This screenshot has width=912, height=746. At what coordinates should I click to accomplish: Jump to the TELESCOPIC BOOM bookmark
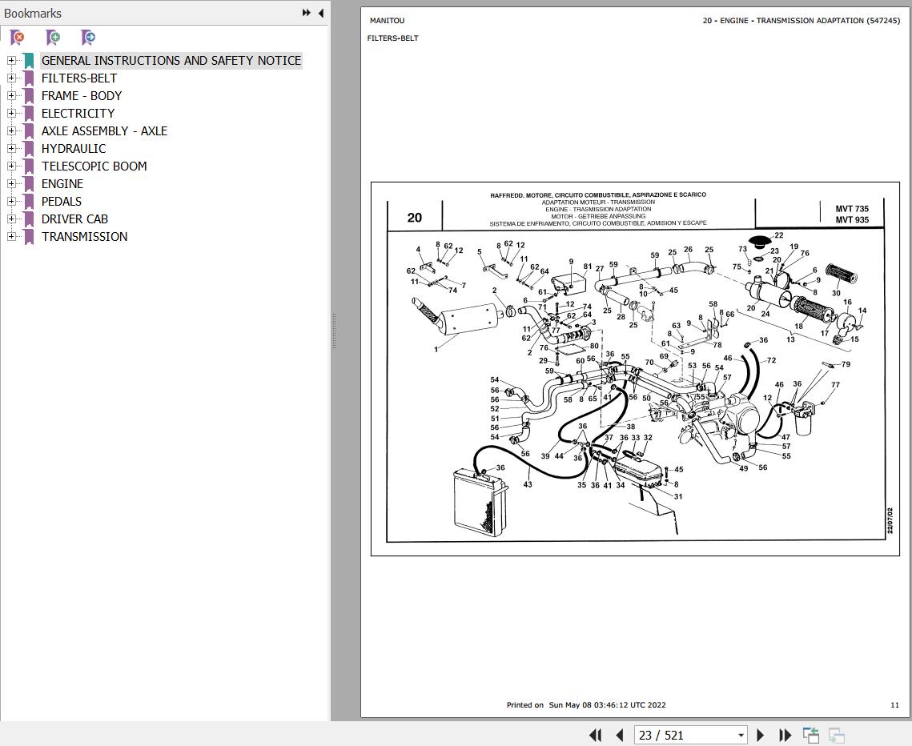pos(94,166)
